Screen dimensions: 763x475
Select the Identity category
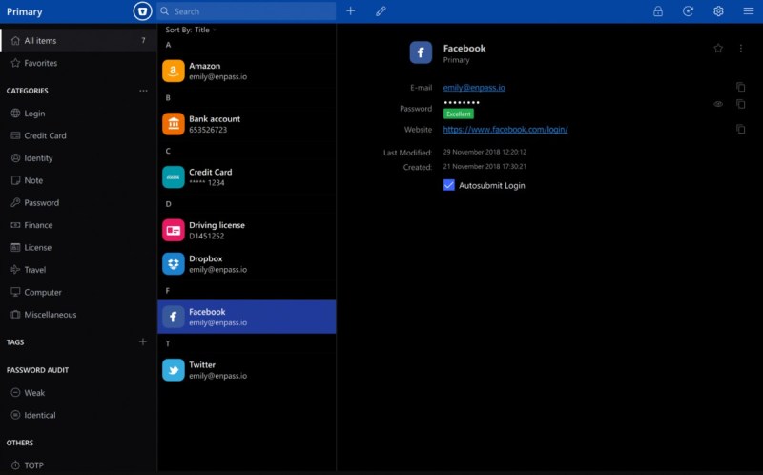[78, 158]
